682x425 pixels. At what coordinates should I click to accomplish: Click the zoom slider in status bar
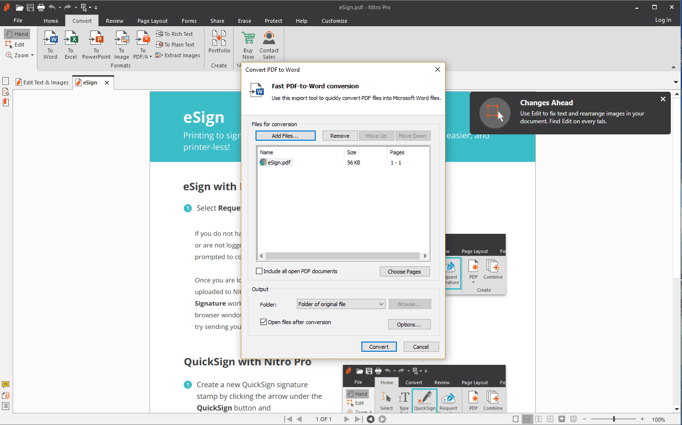point(614,419)
